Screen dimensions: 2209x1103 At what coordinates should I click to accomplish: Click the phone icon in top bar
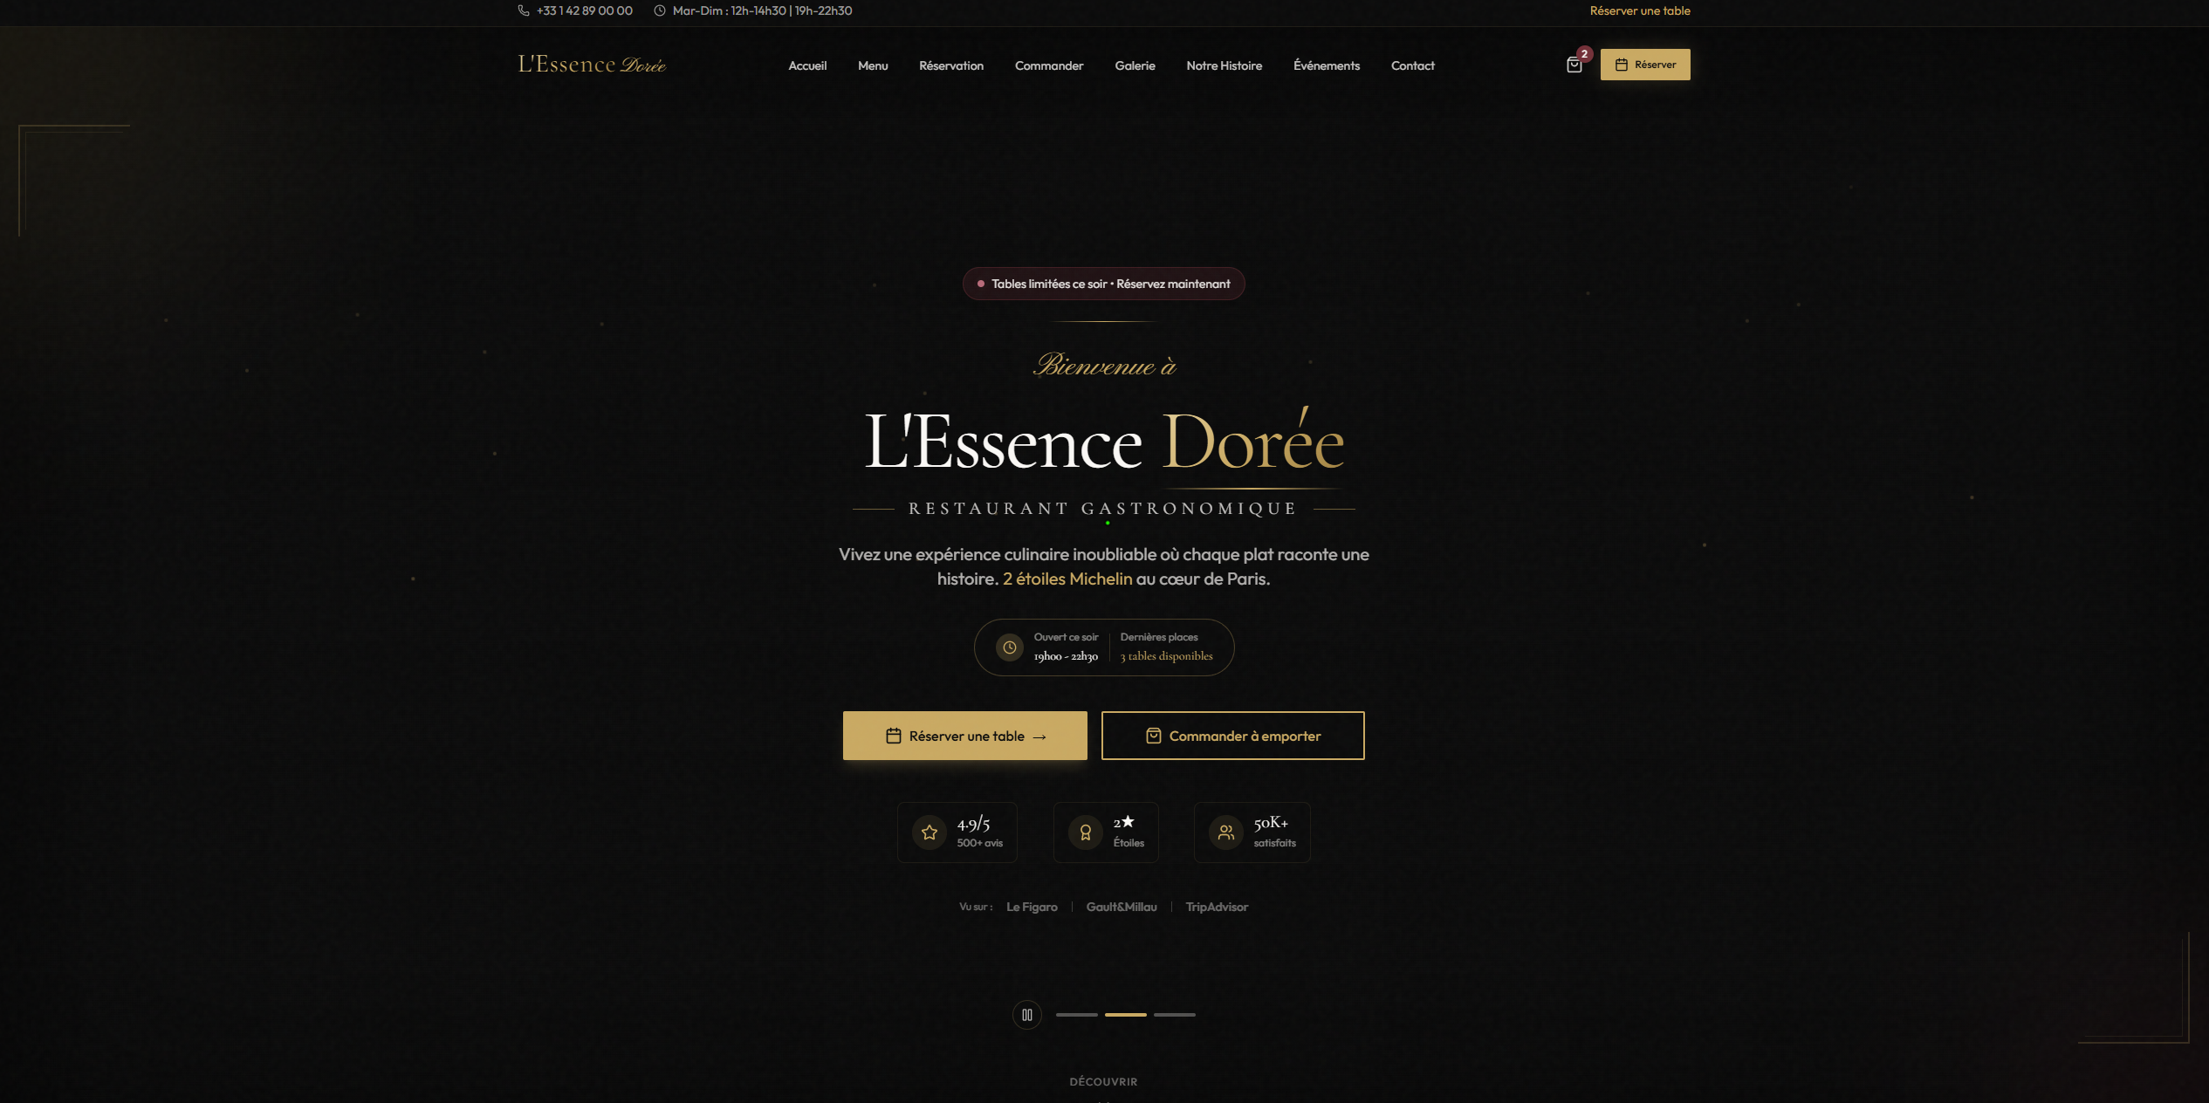[524, 10]
